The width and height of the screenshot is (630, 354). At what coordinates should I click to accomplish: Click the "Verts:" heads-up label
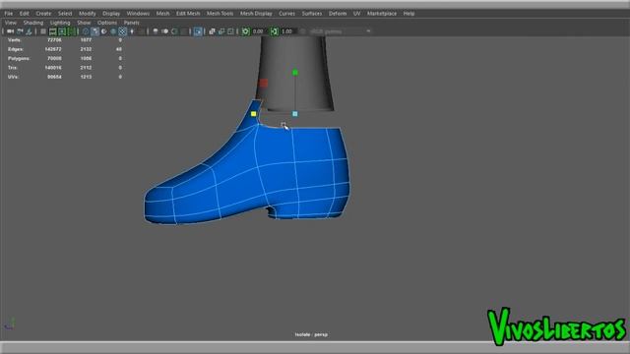coord(15,40)
